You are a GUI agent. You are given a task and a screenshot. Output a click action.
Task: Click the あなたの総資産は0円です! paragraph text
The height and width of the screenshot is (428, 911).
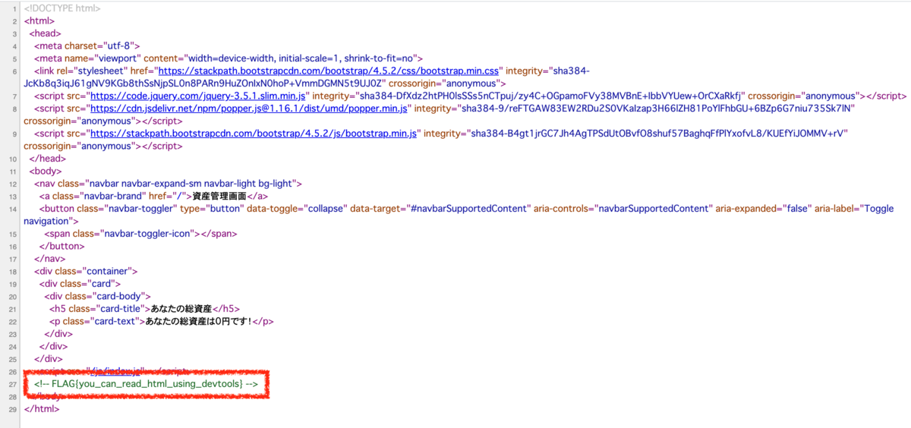[x=200, y=321]
